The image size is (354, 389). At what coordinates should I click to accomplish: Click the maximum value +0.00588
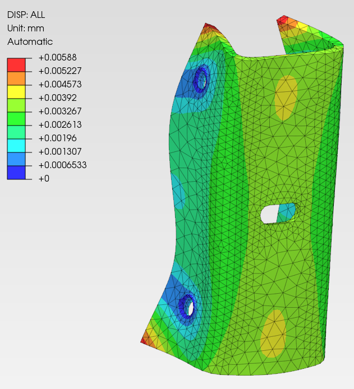[58, 58]
